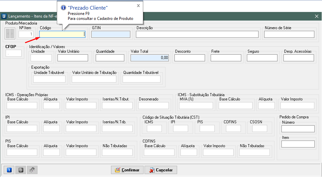Focus the Frete input field
The image size is (322, 177).
click(x=226, y=58)
